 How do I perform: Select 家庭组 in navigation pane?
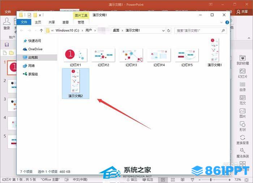[x=30, y=74]
